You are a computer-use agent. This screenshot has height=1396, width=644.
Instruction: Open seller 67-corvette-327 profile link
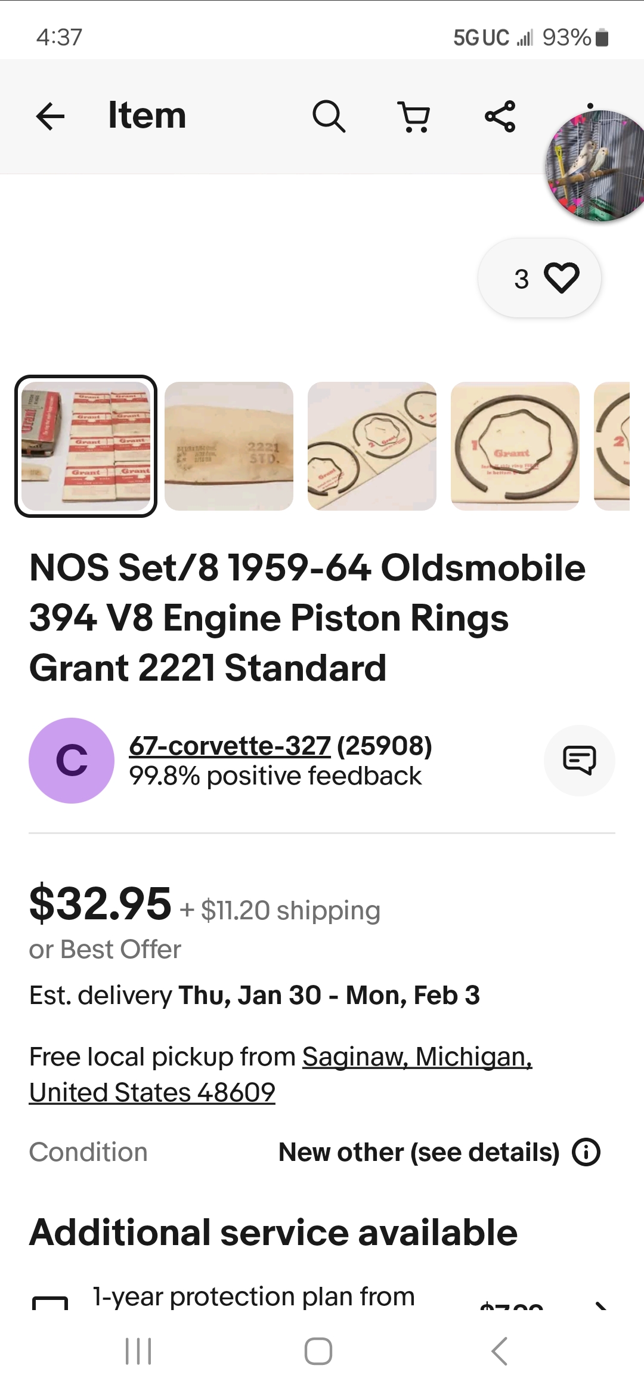pyautogui.click(x=230, y=746)
